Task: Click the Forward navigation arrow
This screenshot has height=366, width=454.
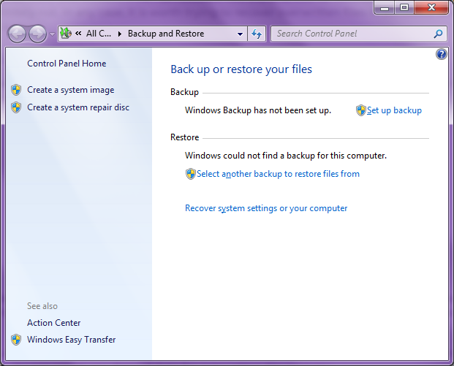Action: click(37, 34)
